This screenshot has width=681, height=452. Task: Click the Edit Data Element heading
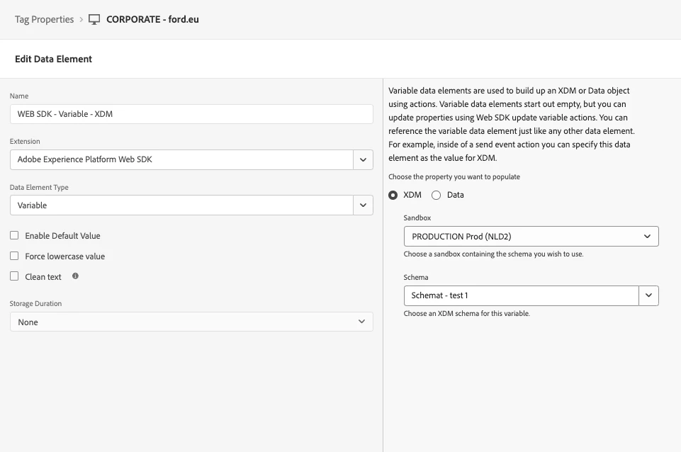54,59
